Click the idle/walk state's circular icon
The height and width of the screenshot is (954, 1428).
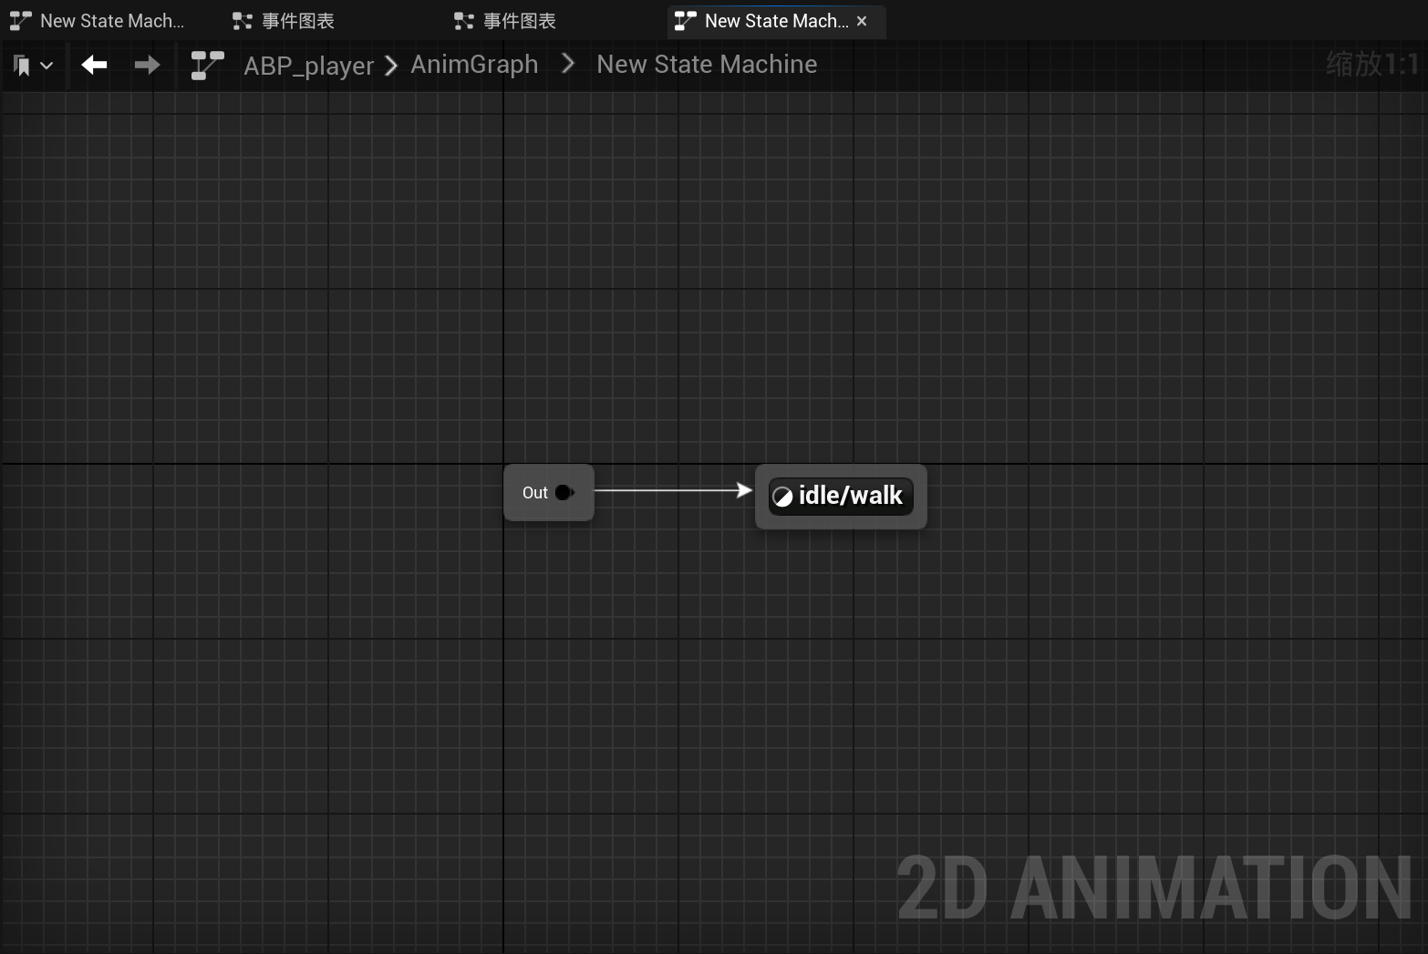[782, 497]
